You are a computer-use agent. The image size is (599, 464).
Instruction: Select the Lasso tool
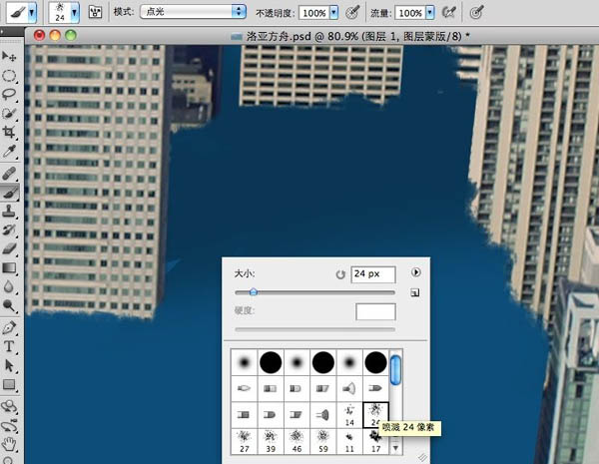(9, 95)
